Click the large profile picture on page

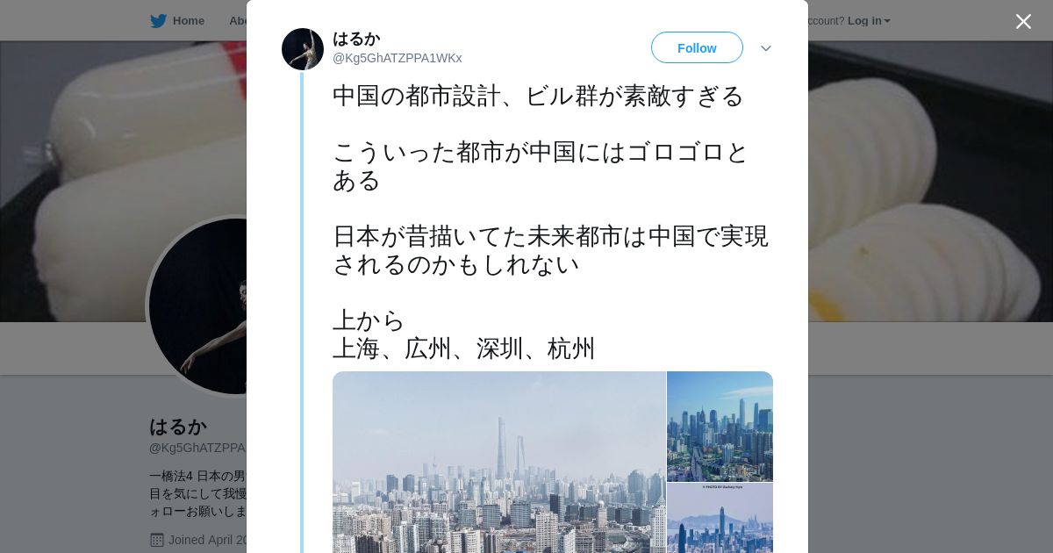(198, 306)
